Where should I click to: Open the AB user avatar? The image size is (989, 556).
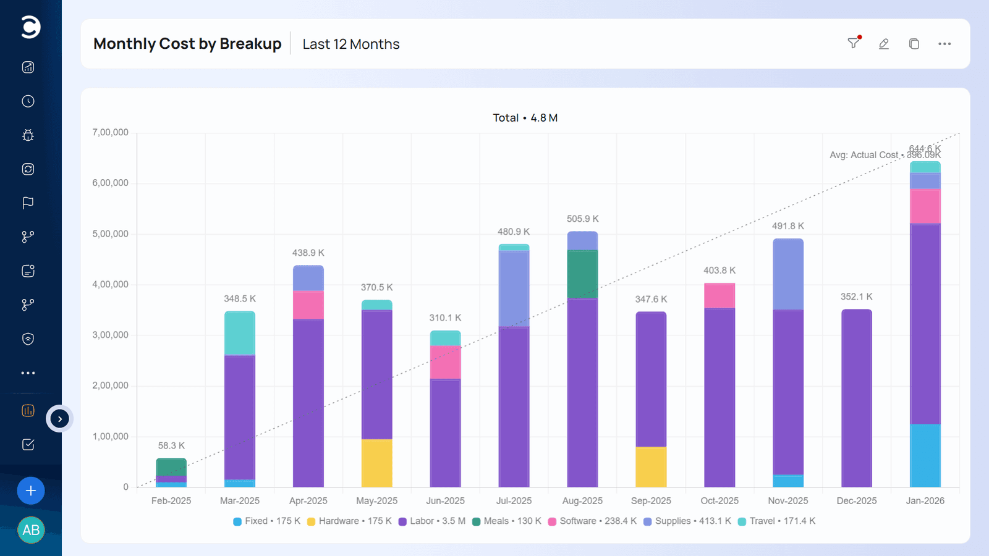tap(31, 530)
